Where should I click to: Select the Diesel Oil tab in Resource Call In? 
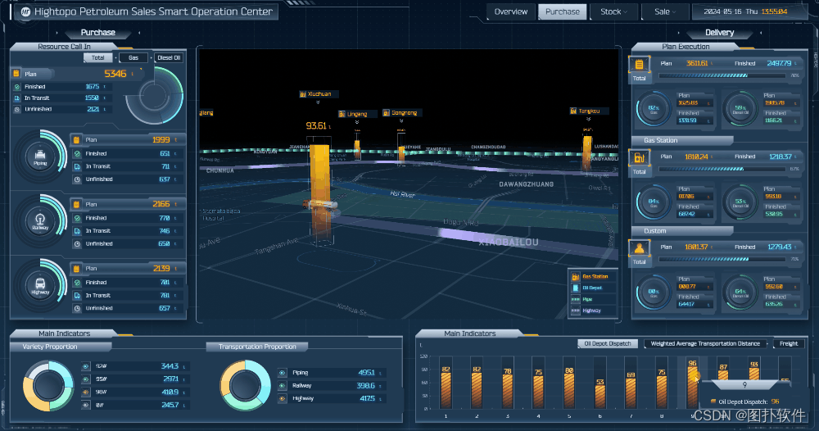(x=169, y=58)
